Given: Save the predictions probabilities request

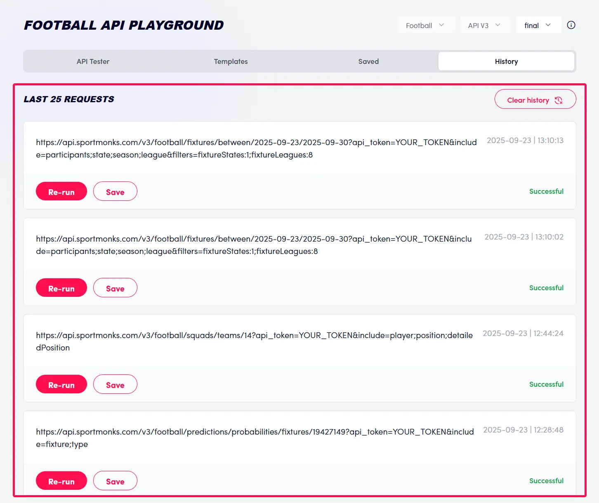Looking at the screenshot, I should point(115,480).
